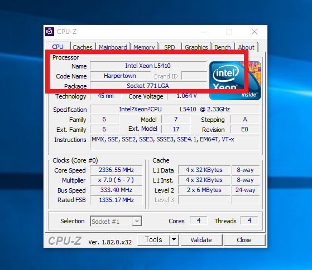This screenshot has width=312, height=270.
Task: Open the About tab
Action: click(x=246, y=47)
